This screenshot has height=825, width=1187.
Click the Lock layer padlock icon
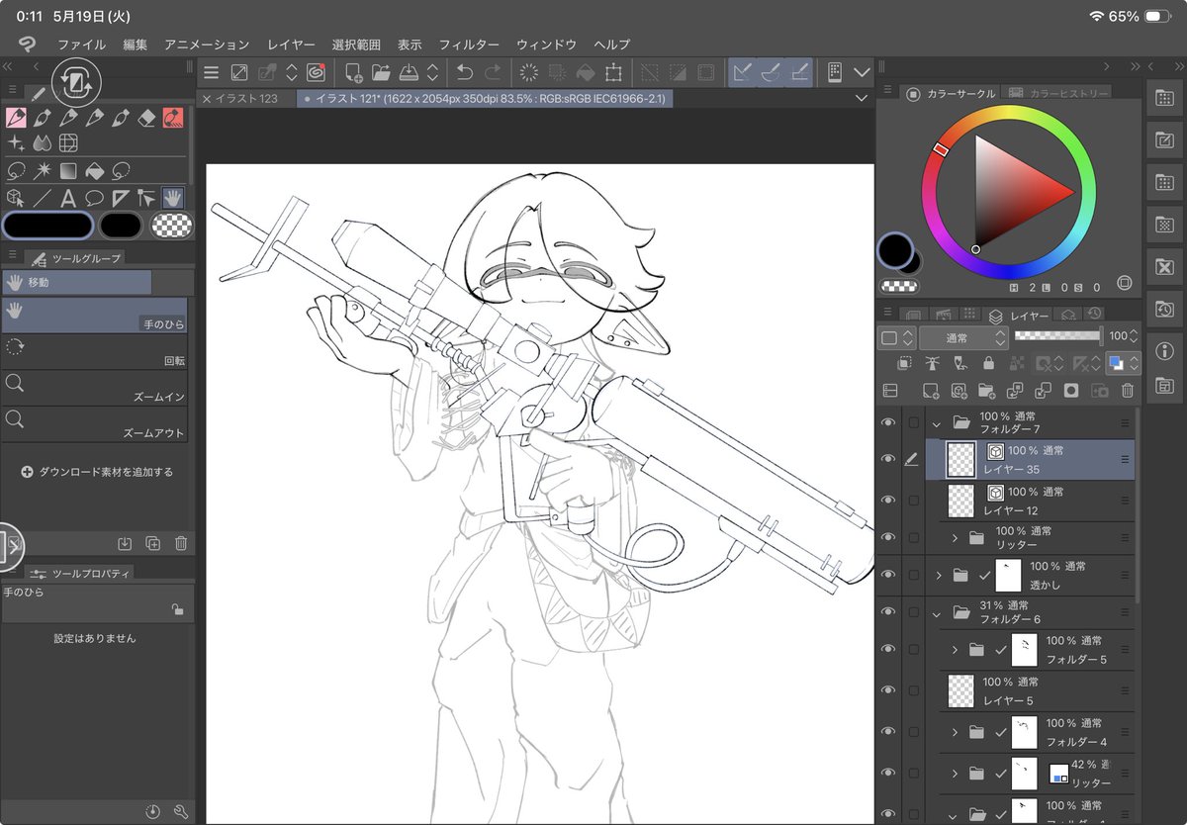click(988, 364)
